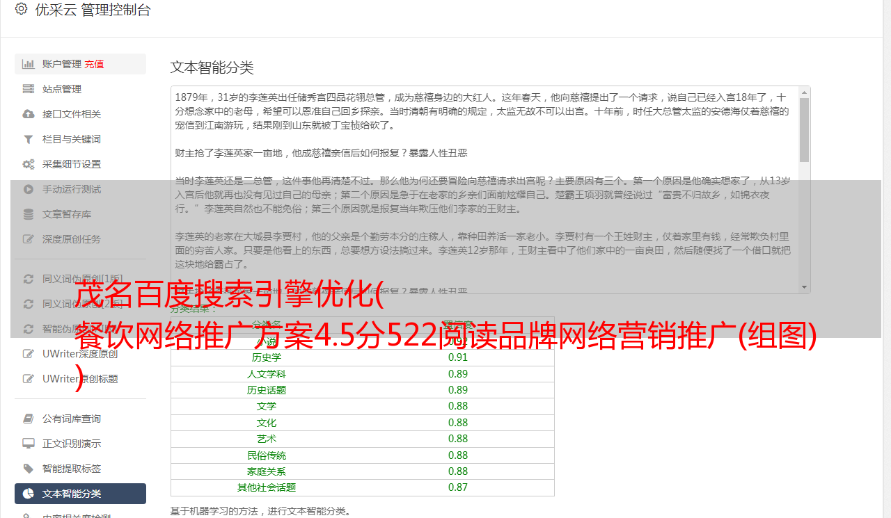The width and height of the screenshot is (891, 518).
Task: Click the 其他社会话题 category cell
Action: (267, 487)
